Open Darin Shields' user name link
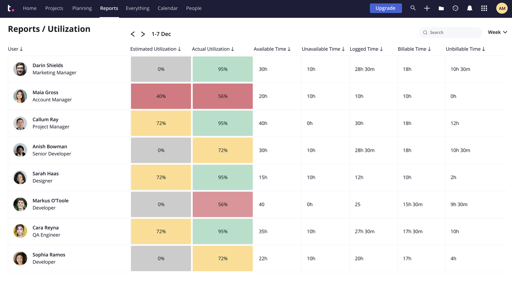The height and width of the screenshot is (291, 512). tap(48, 65)
